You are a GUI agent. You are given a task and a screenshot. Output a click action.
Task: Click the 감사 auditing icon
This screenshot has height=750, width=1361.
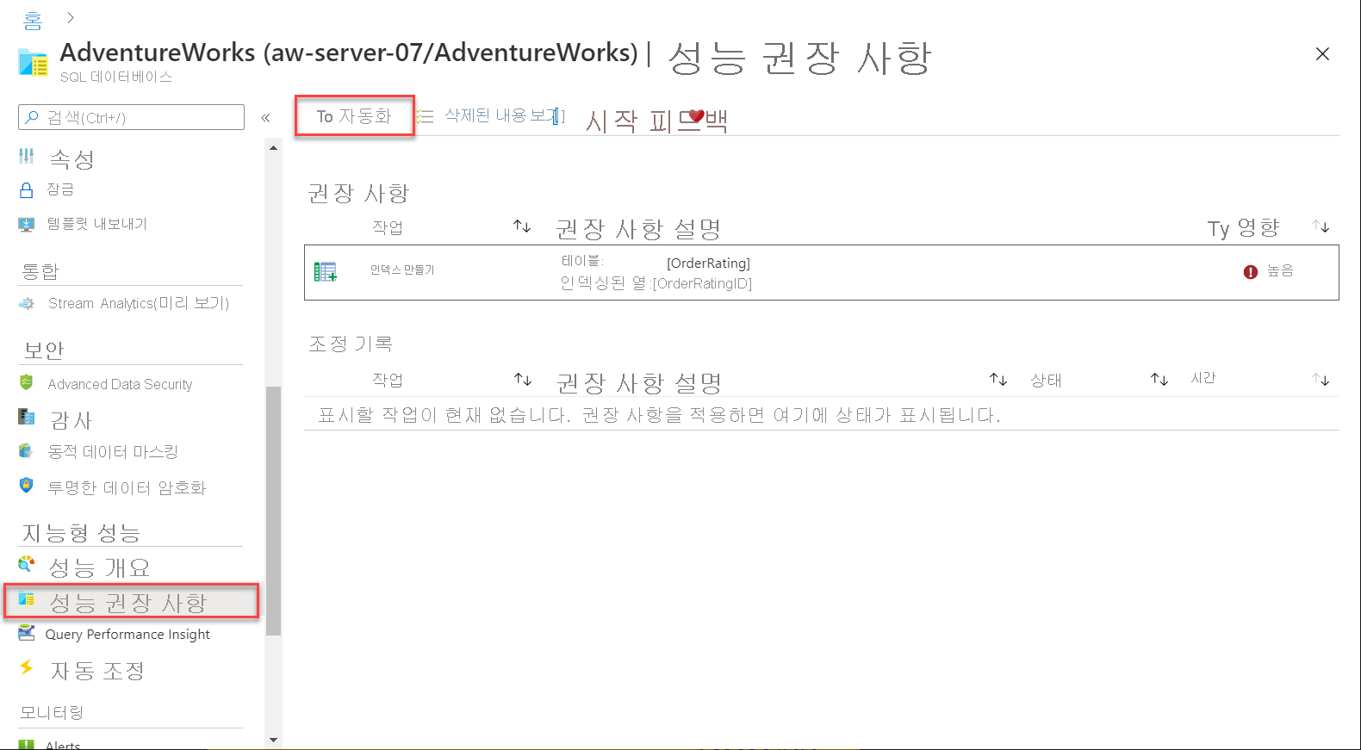tap(27, 418)
